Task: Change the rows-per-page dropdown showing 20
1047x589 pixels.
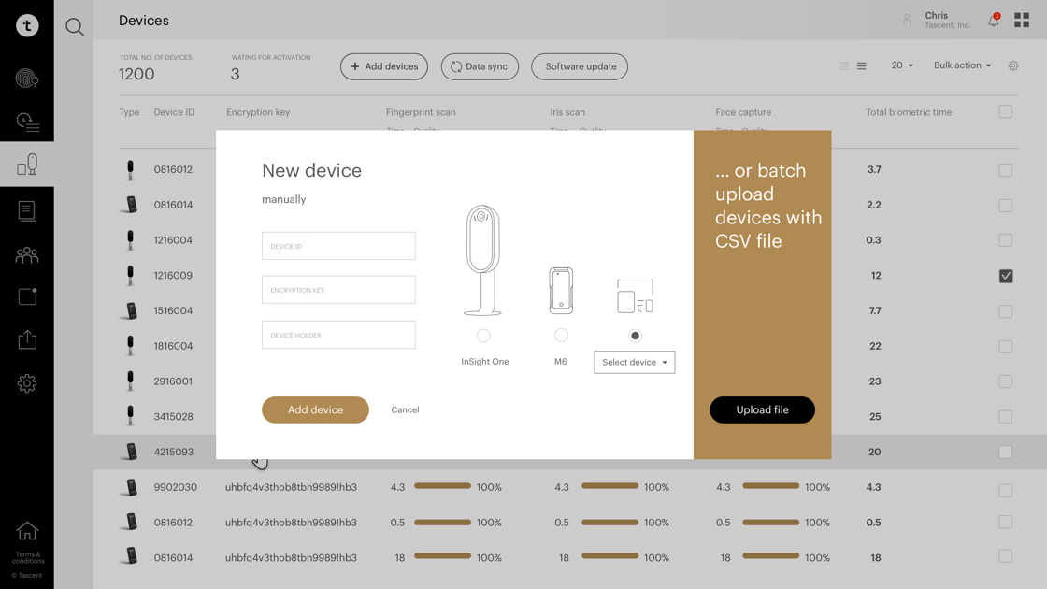Action: [901, 65]
